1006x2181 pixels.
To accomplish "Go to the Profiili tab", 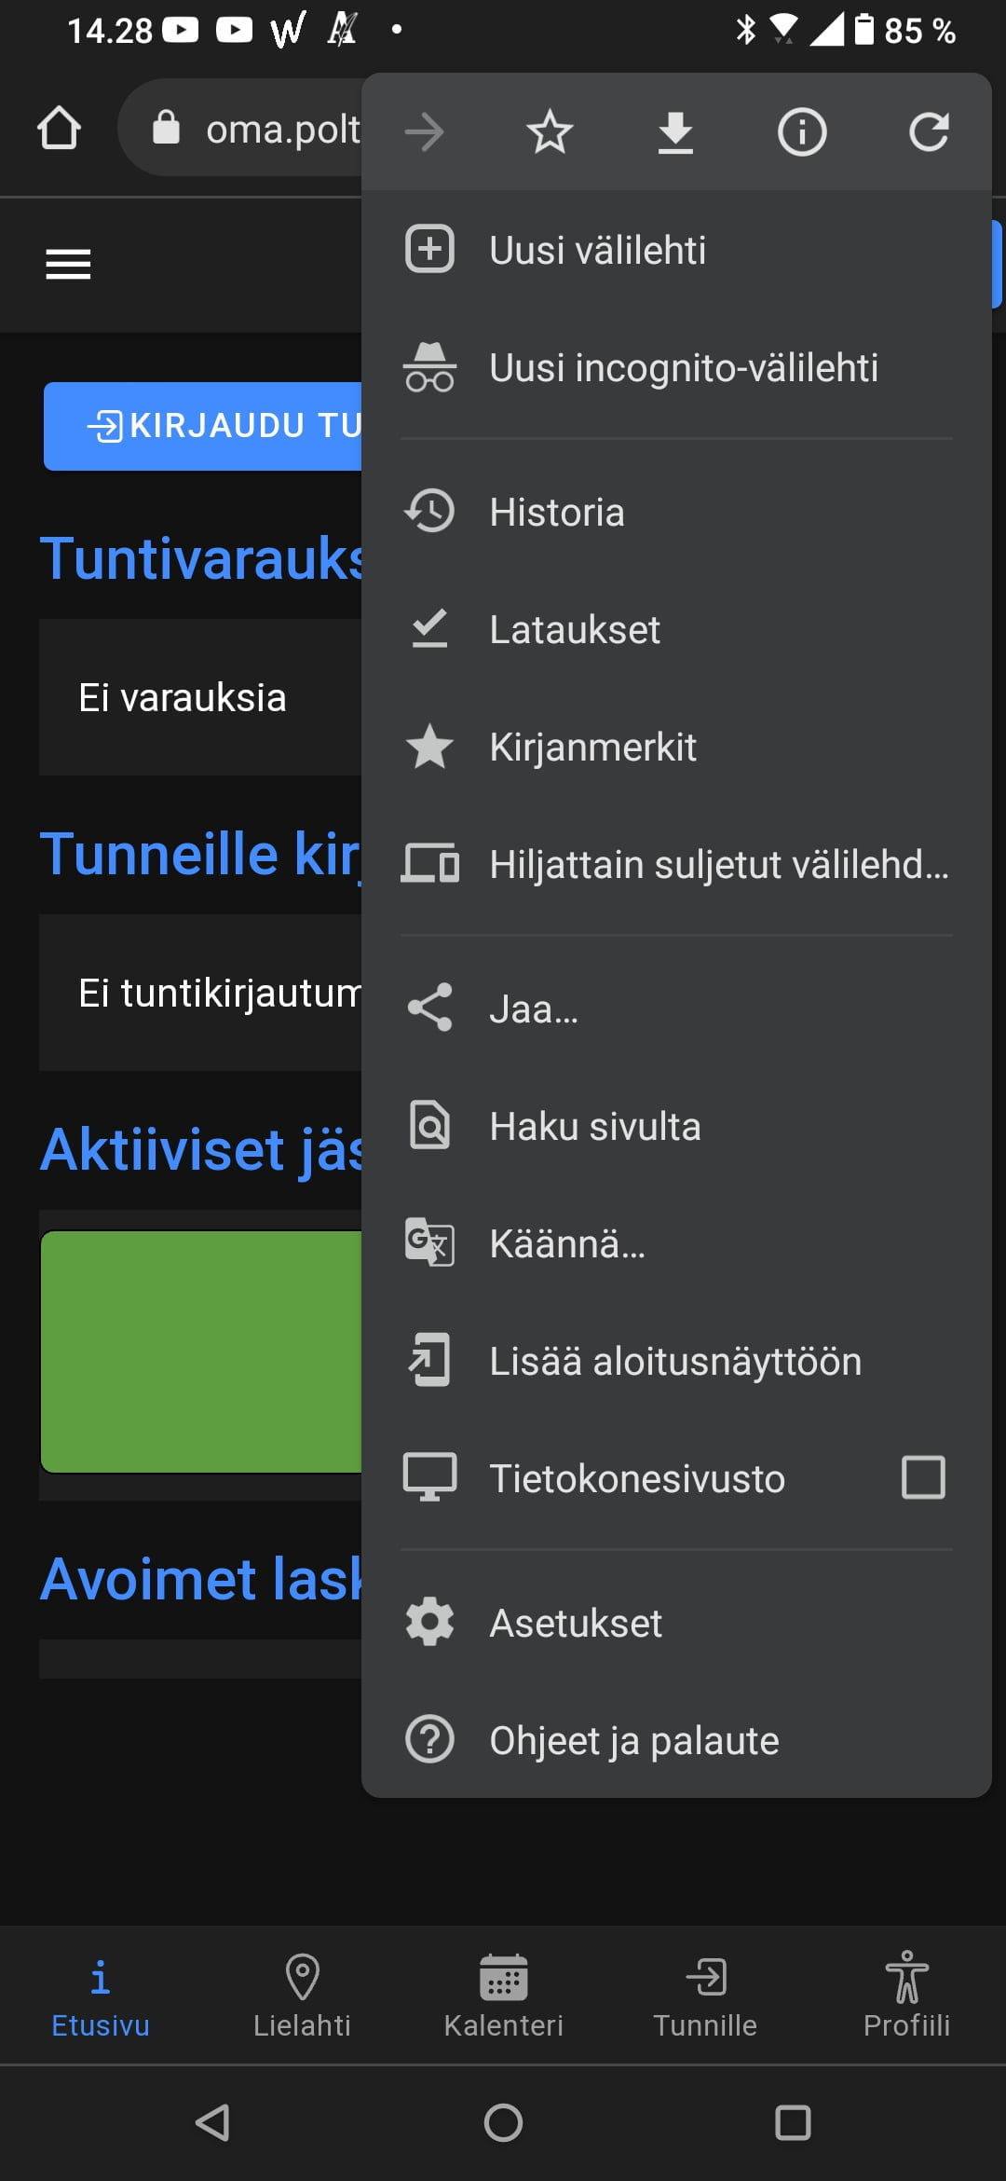I will pyautogui.click(x=906, y=1996).
